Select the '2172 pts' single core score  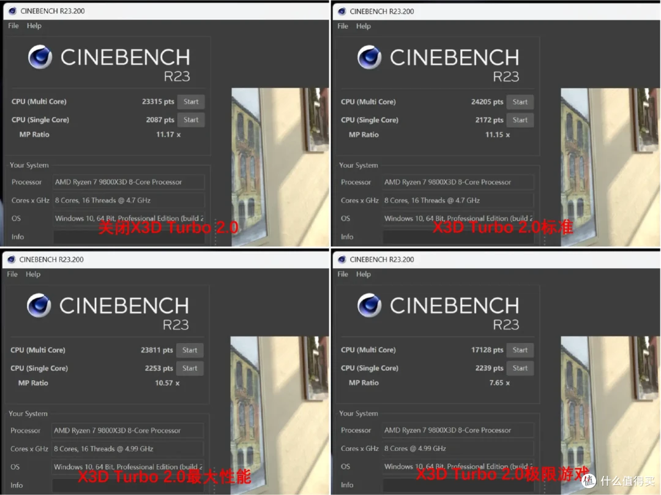point(490,120)
